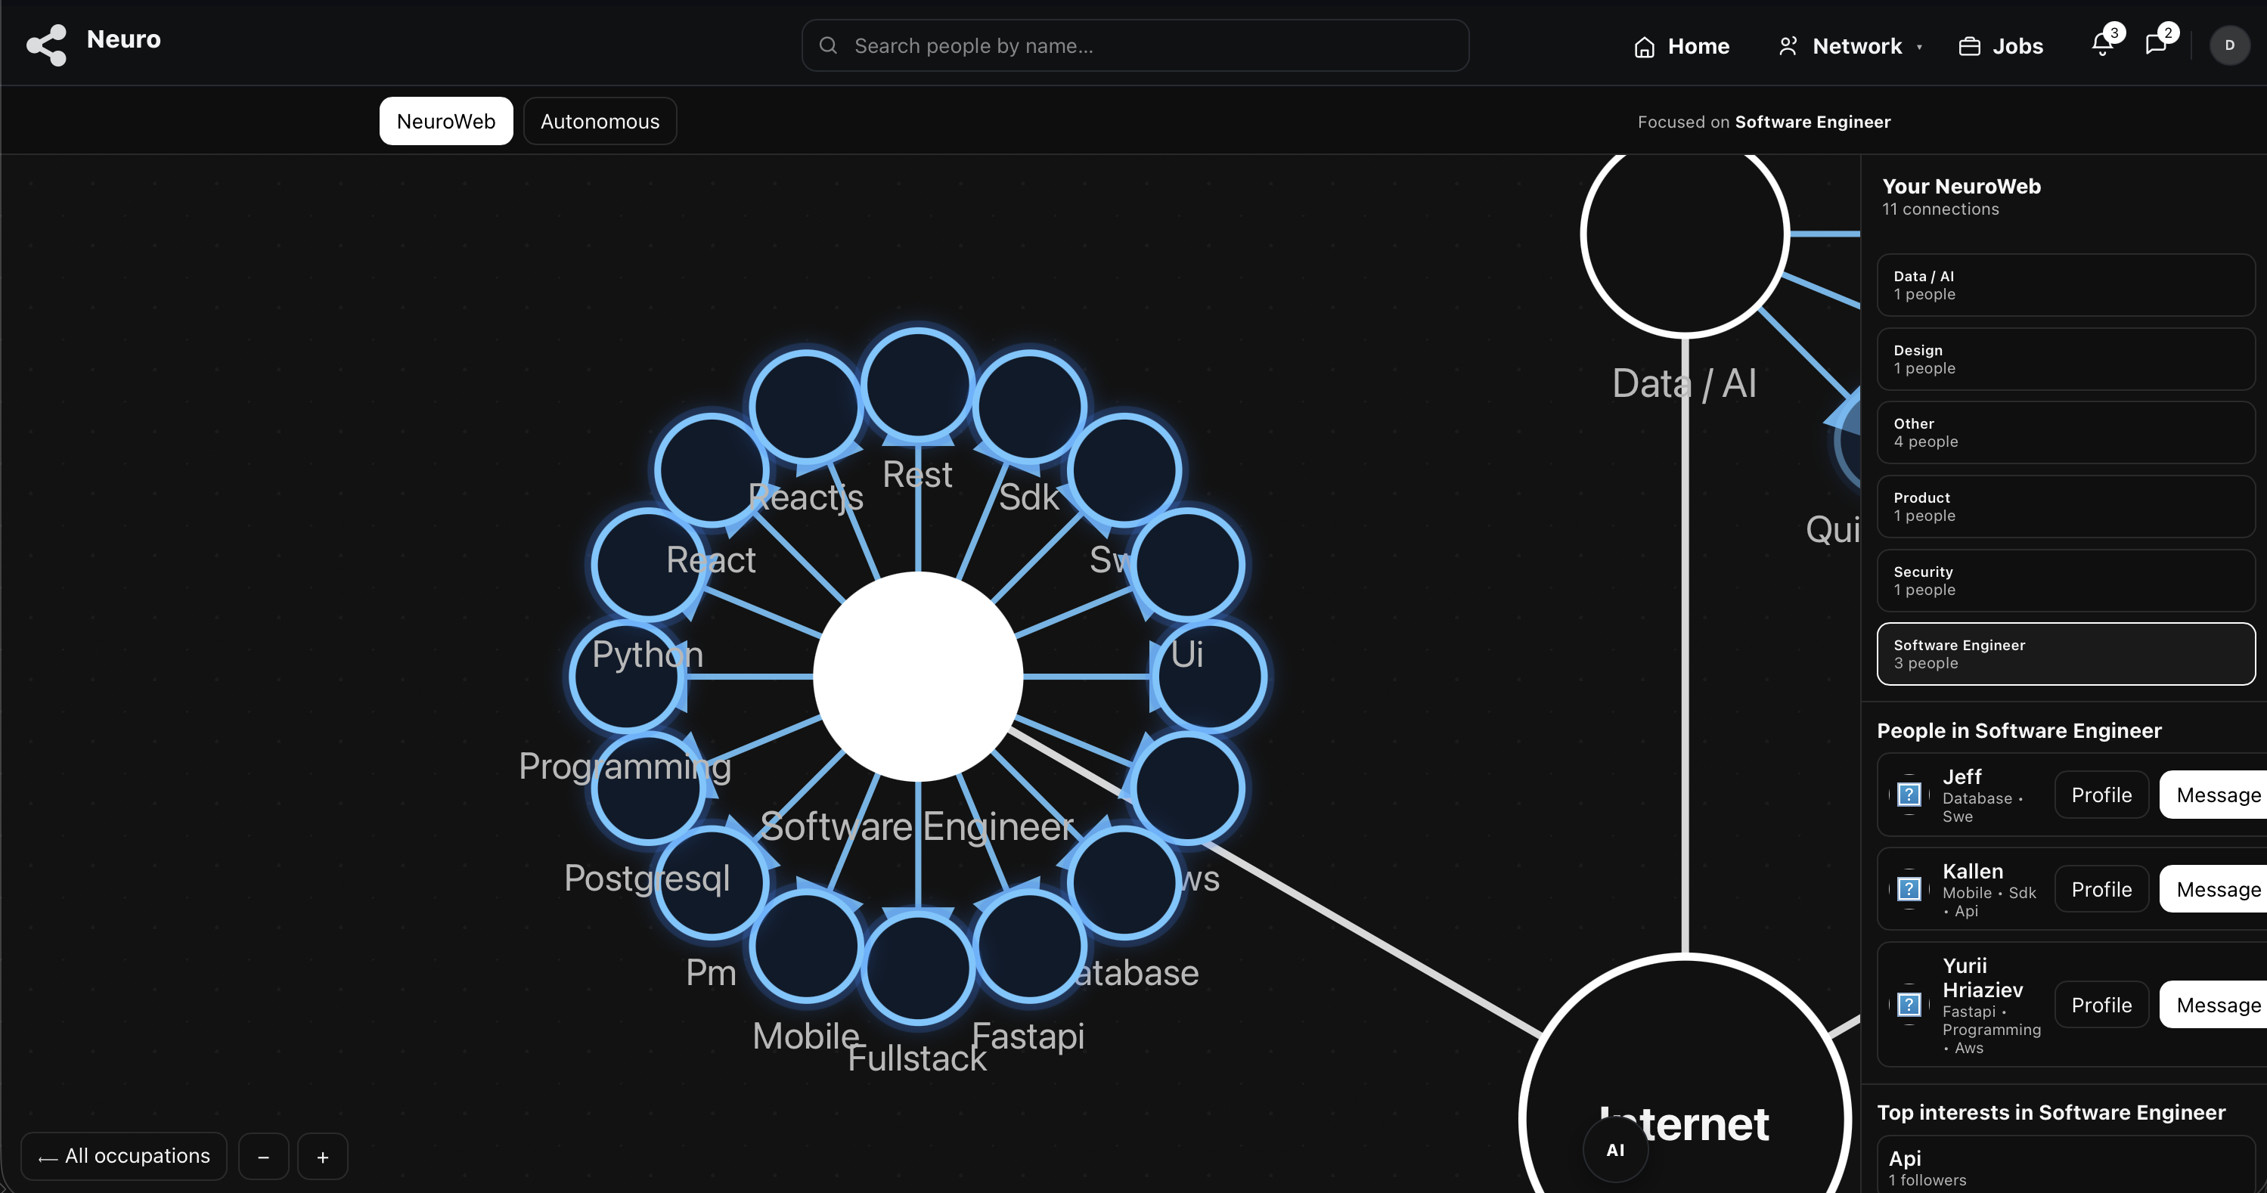Click the round AI assistant badge
Image resolution: width=2267 pixels, height=1193 pixels.
pyautogui.click(x=1615, y=1150)
